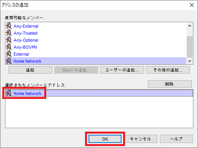Click the member list scroll up arrow

pyautogui.click(x=190, y=26)
